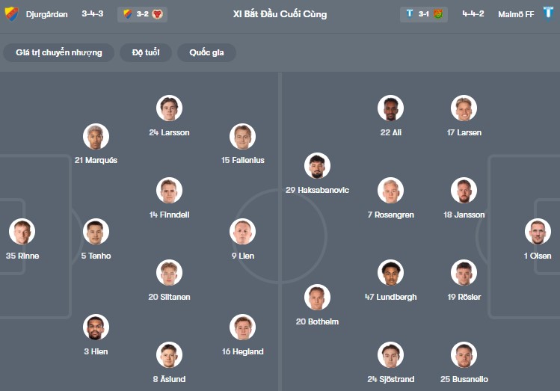Click Marqués player avatar
The image size is (560, 391).
[96, 136]
